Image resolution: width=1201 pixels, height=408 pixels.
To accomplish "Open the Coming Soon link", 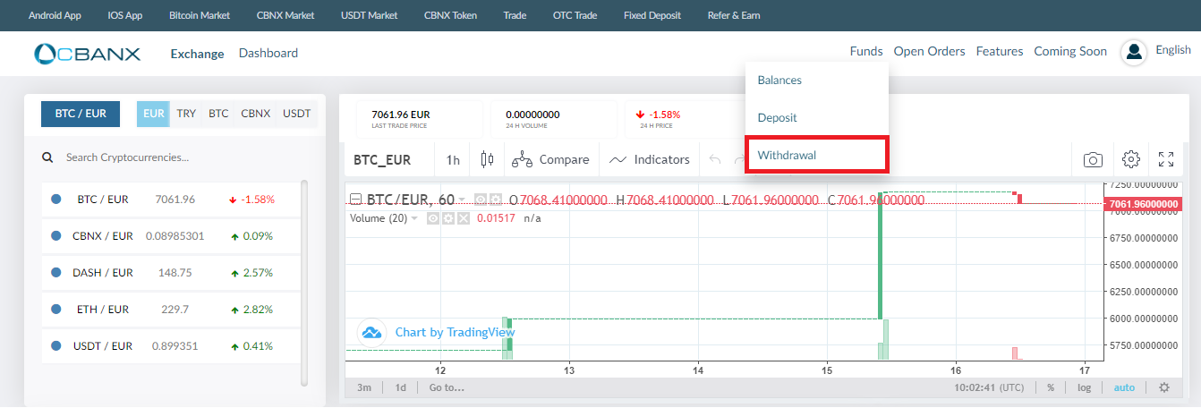I will [x=1070, y=52].
